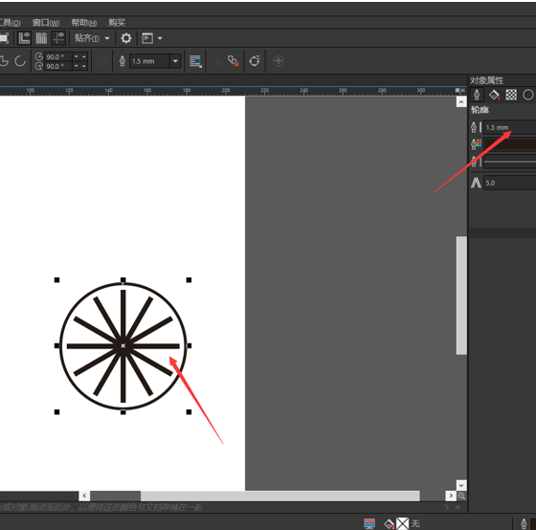Image resolution: width=536 pixels, height=530 pixels.
Task: Click the Convert to Curves icon
Action: [x=255, y=61]
